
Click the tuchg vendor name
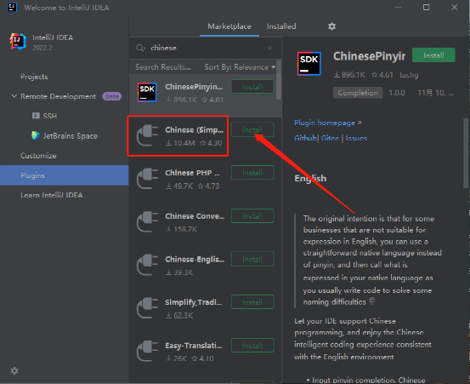409,75
